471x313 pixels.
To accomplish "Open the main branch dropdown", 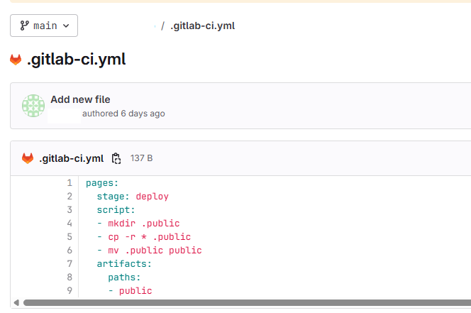I will (x=44, y=26).
